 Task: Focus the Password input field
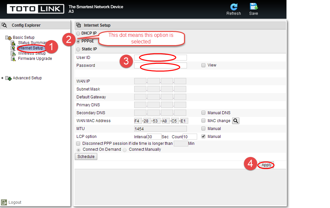pyautogui.click(x=160, y=65)
